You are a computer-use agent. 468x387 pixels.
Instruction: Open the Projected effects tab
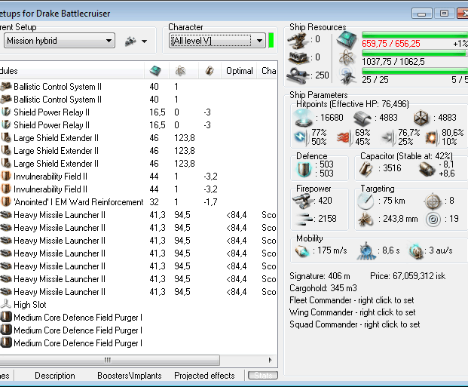[x=204, y=376]
